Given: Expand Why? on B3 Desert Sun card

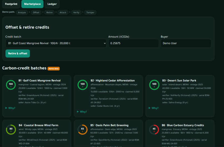Looking at the screenshot, I should click(154, 108).
